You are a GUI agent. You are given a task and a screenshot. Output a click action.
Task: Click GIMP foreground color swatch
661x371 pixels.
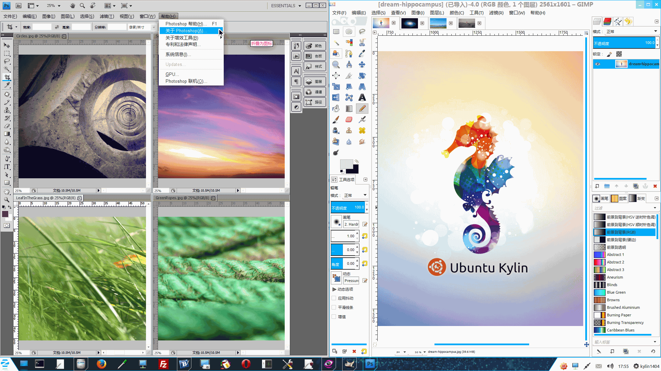point(346,164)
